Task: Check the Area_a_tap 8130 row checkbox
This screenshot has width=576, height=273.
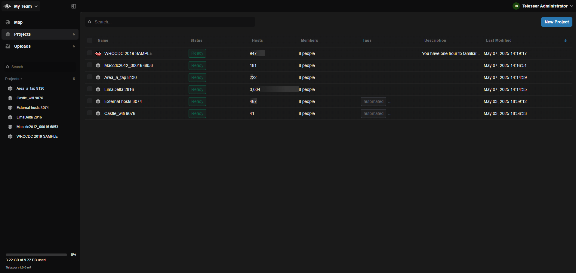Action: (90, 77)
